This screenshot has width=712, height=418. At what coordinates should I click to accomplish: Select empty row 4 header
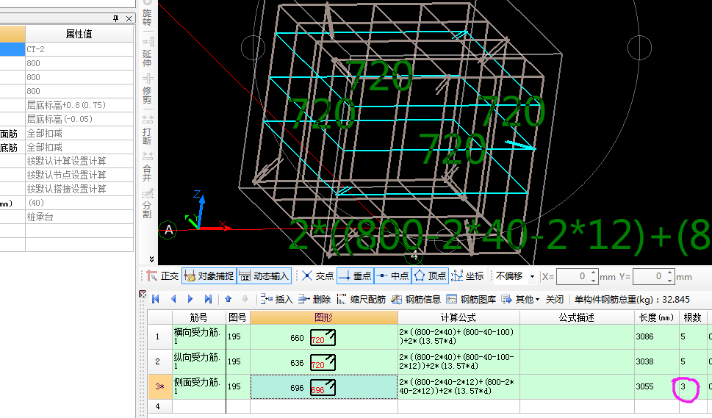click(159, 406)
